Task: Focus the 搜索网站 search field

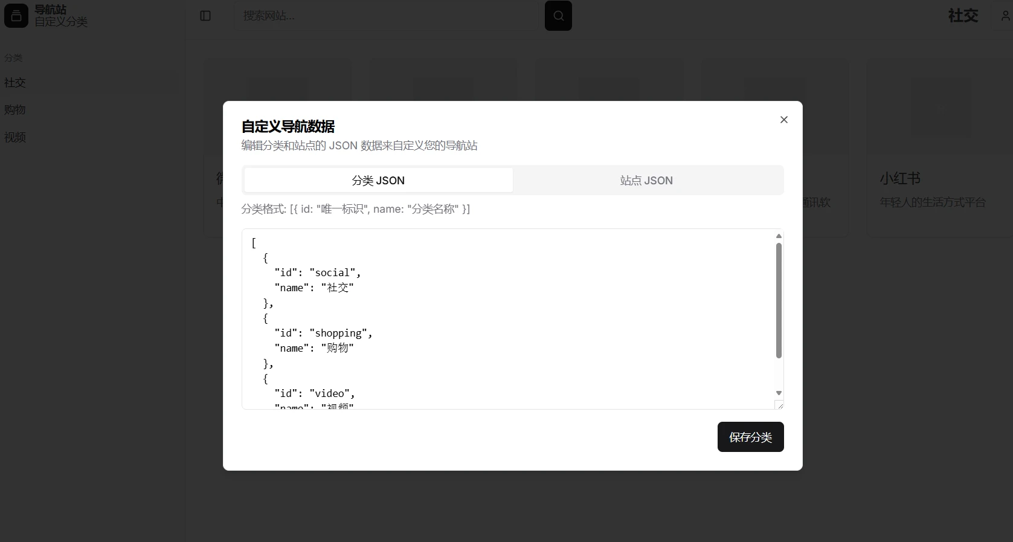Action: 387,16
